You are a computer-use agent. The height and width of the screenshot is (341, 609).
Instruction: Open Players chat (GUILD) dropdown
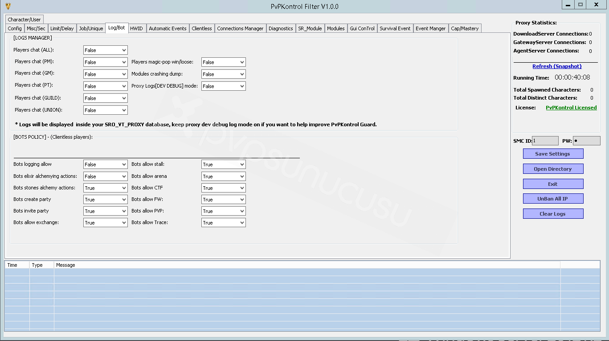(106, 98)
